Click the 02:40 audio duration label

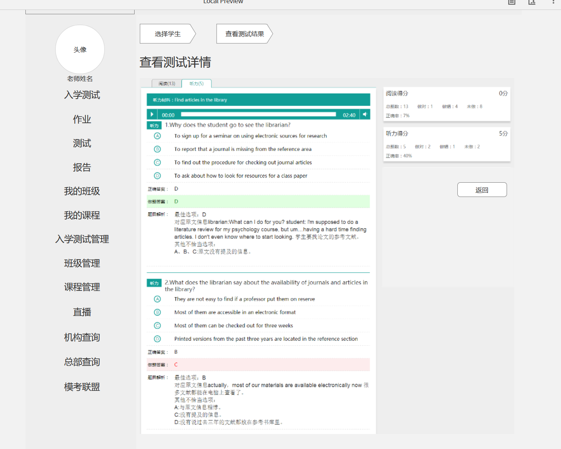point(349,115)
